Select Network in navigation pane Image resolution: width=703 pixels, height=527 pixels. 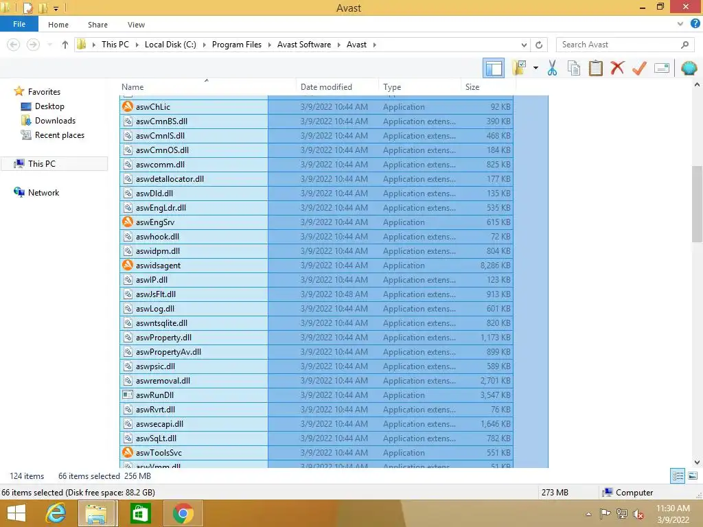point(43,192)
